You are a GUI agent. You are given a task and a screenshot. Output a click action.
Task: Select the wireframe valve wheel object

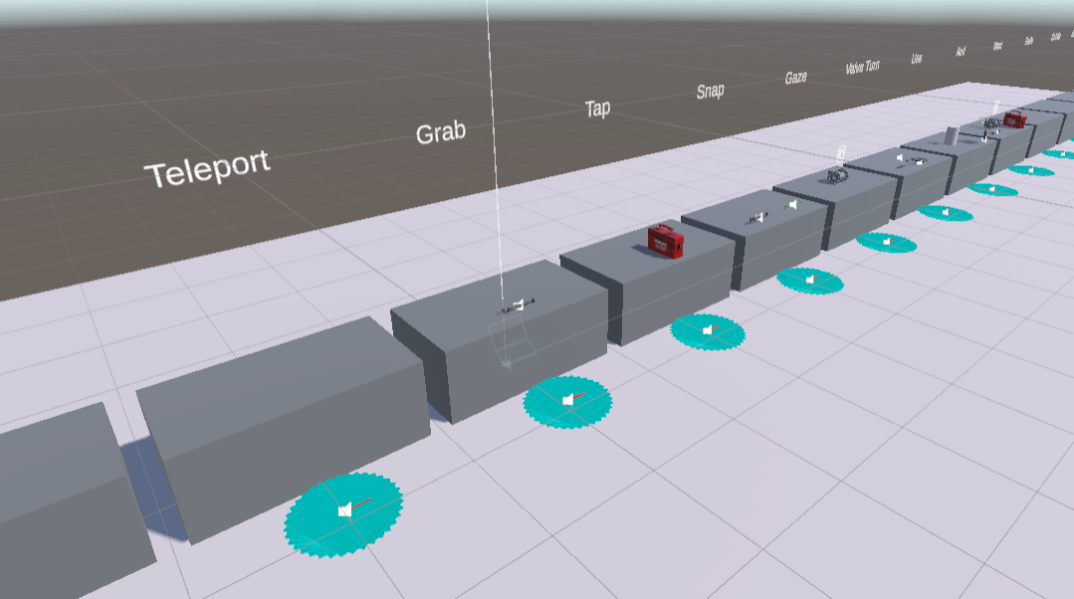click(x=837, y=176)
